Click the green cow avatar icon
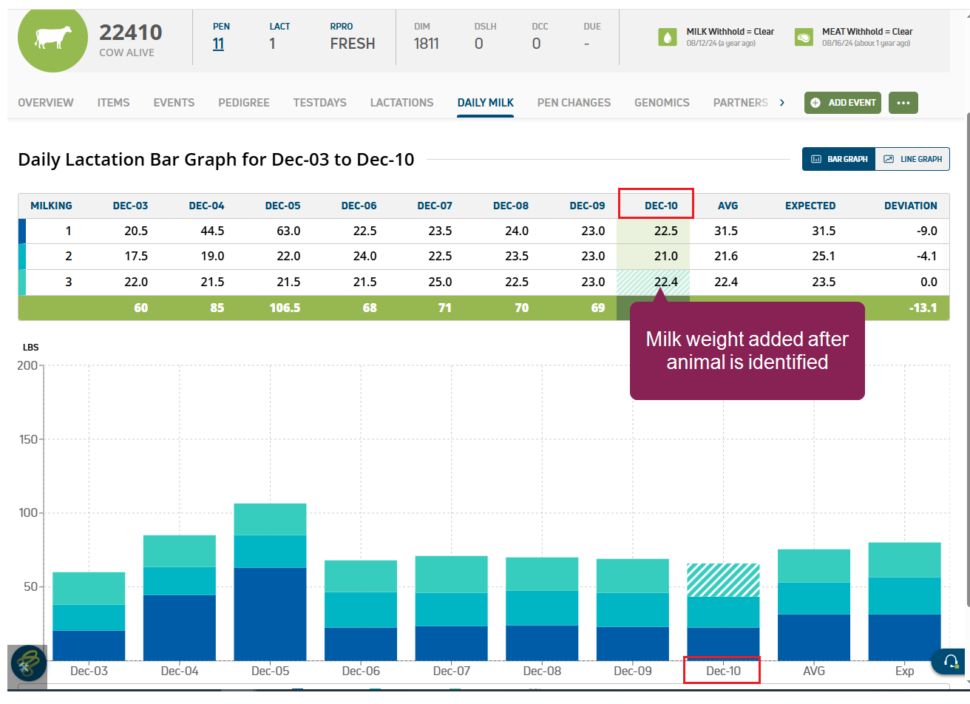 tap(52, 38)
